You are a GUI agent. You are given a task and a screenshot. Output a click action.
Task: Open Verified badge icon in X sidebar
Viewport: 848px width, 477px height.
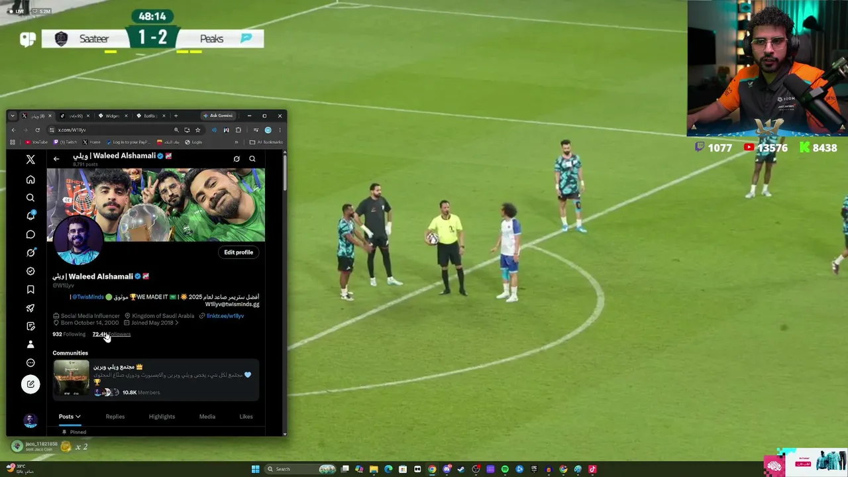tap(30, 271)
